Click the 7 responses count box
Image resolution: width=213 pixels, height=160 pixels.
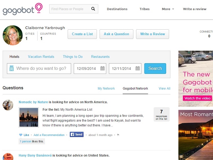(x=161, y=114)
